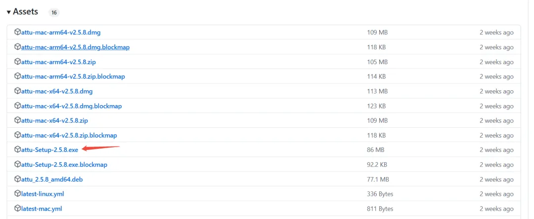Open the latest-mac.yml file link
This screenshot has width=534, height=219.
pos(42,209)
